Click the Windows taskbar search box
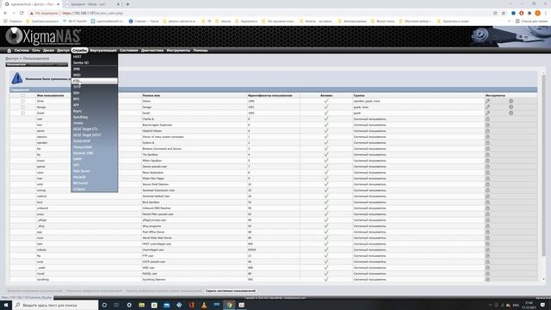This screenshot has width=551, height=310. (55, 305)
